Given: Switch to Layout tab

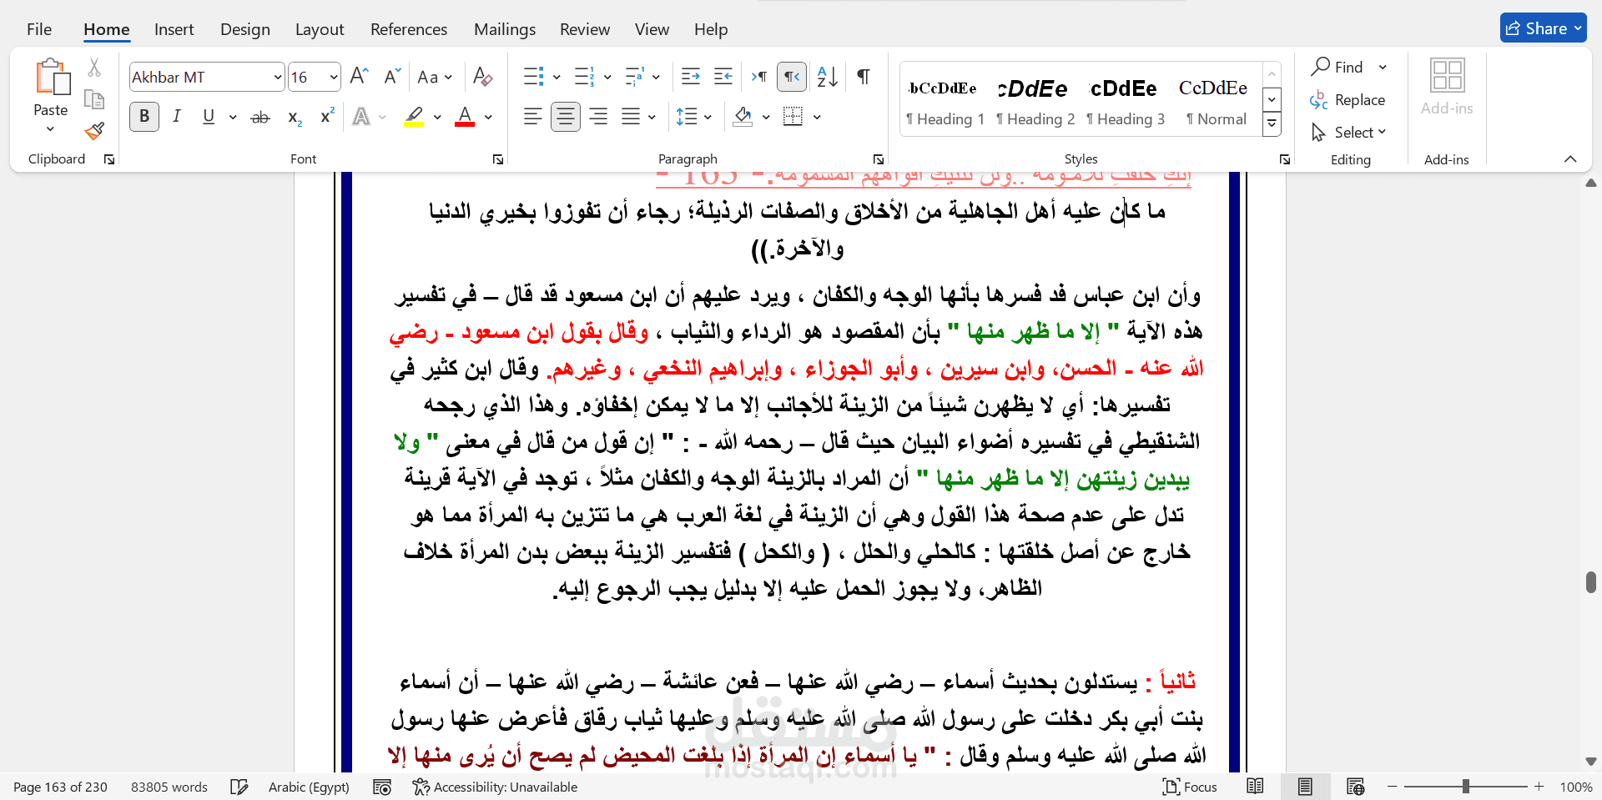Looking at the screenshot, I should (x=320, y=29).
